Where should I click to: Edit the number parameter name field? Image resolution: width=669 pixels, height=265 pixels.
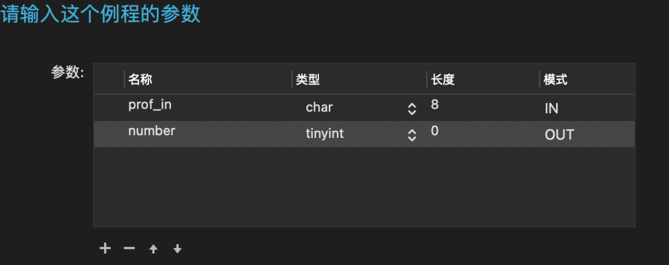click(x=152, y=131)
